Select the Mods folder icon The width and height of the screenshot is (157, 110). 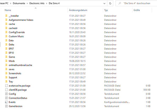[x=6, y=61]
